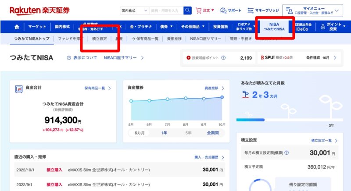Expand the マイメニュー dropdown
This screenshot has width=351, height=191.
312,11
